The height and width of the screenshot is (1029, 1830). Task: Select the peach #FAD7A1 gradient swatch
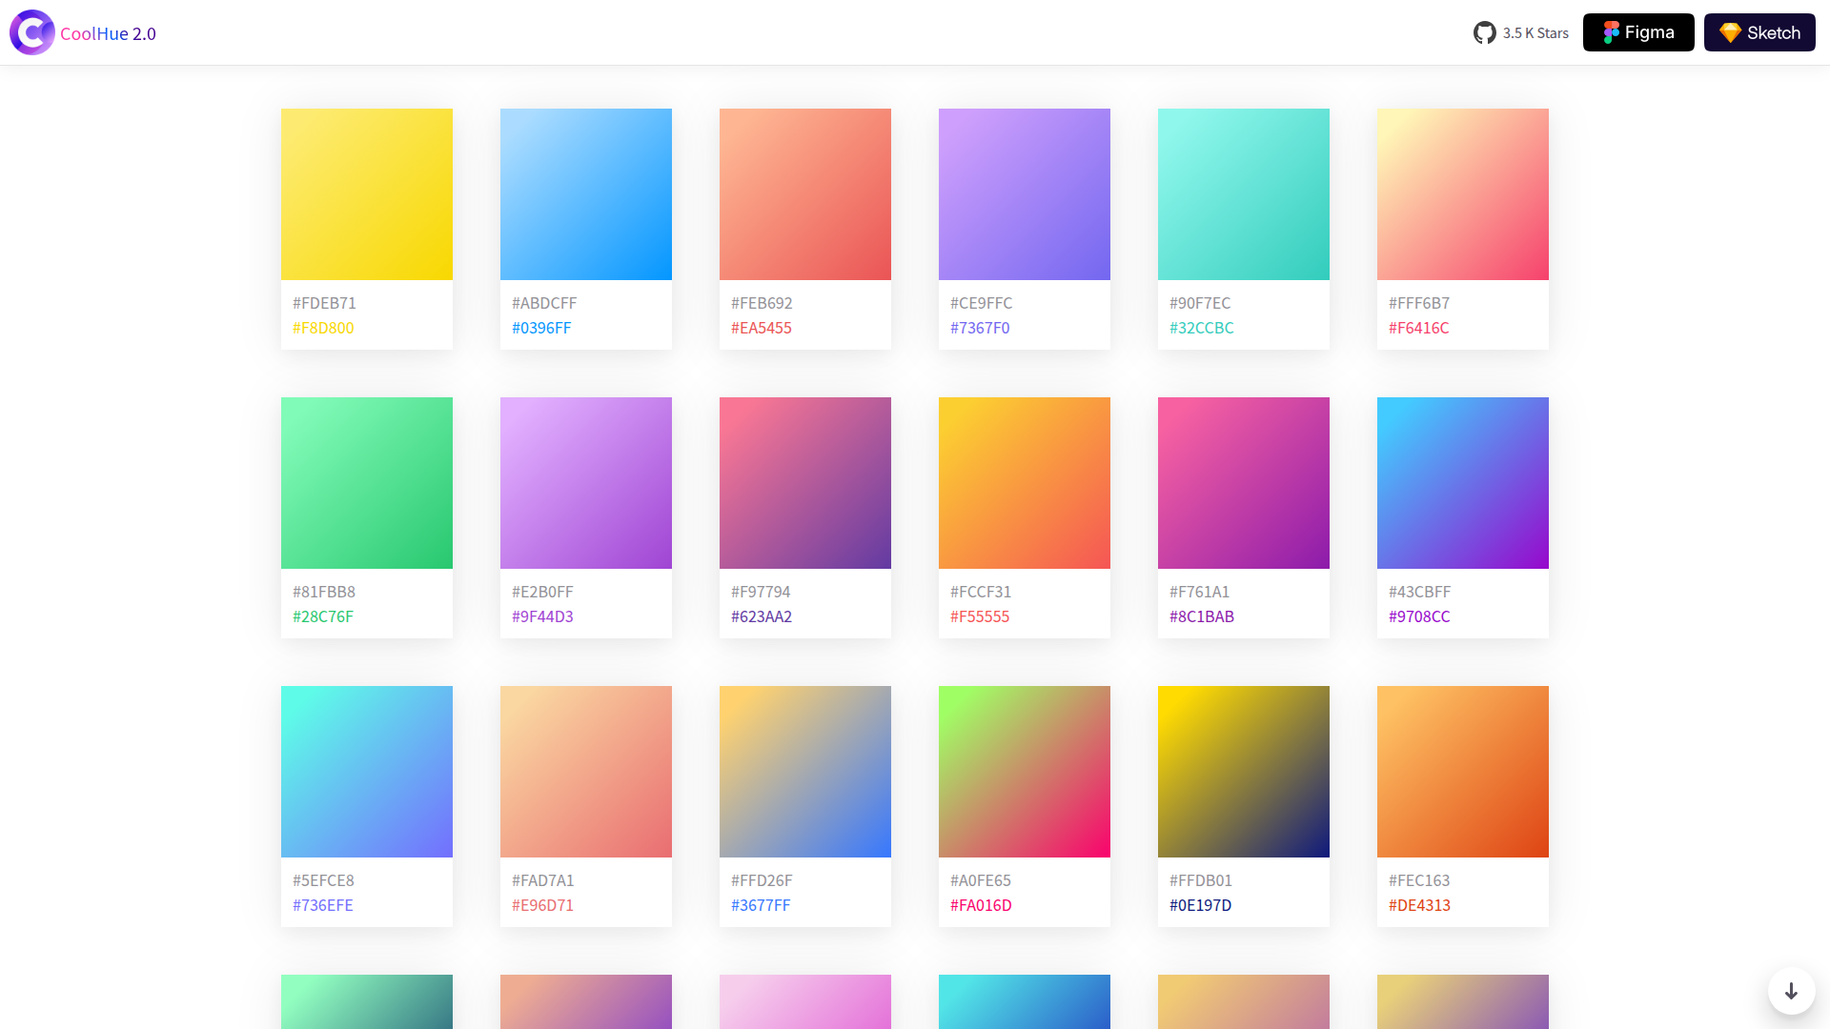[586, 772]
